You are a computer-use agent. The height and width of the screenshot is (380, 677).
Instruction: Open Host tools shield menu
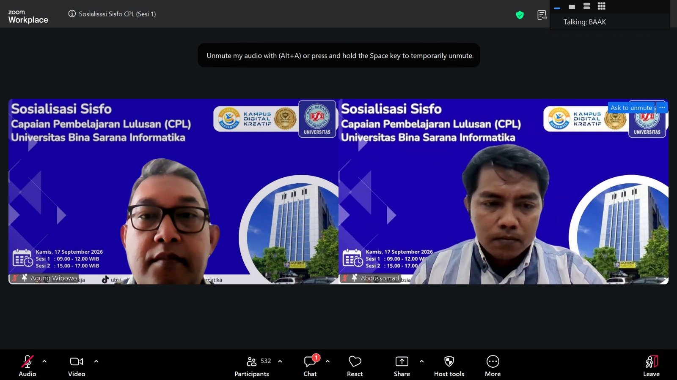449,366
